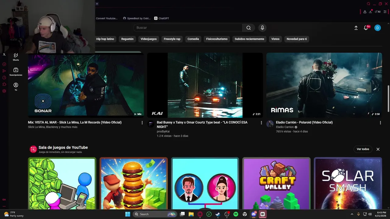This screenshot has width=390, height=219.
Task: Open CapCut from the taskbar
Action: [262, 214]
